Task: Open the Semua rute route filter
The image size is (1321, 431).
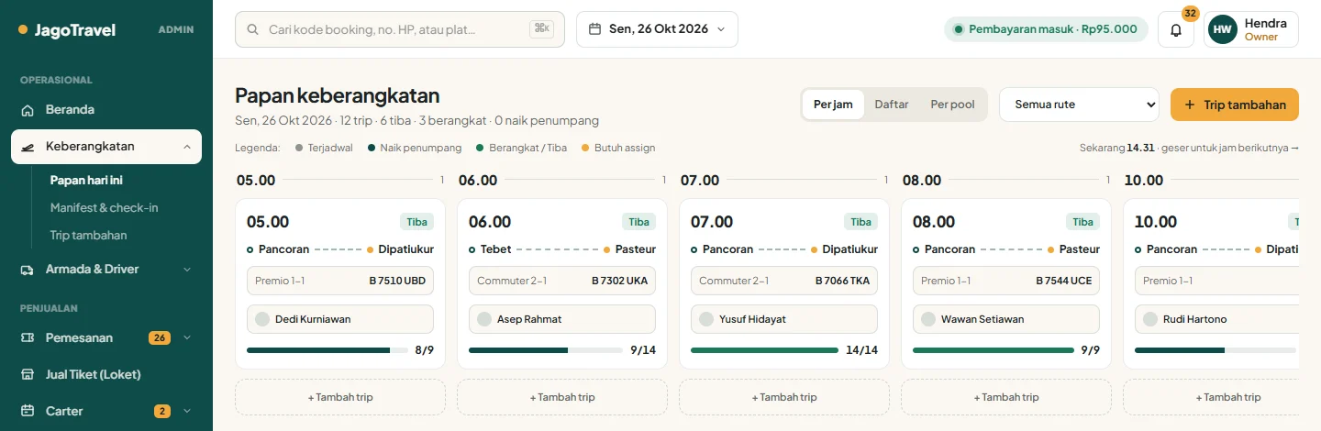Action: click(1079, 105)
